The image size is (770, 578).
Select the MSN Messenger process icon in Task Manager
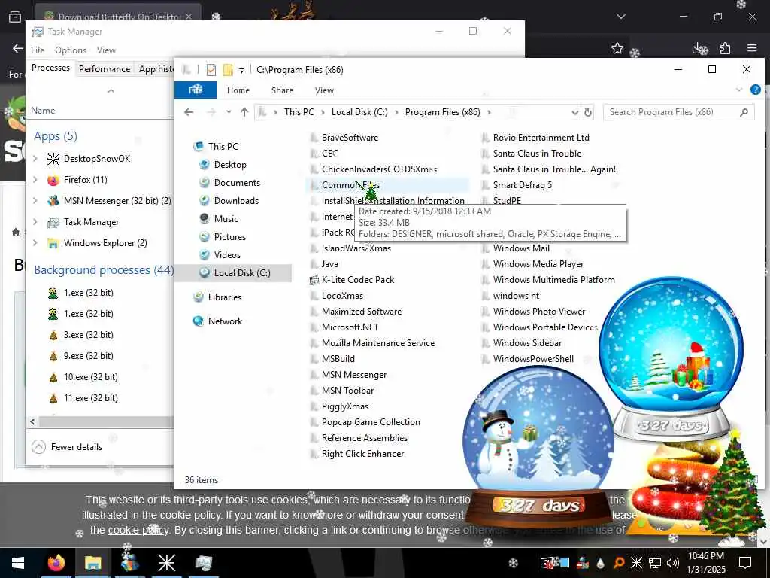(53, 201)
